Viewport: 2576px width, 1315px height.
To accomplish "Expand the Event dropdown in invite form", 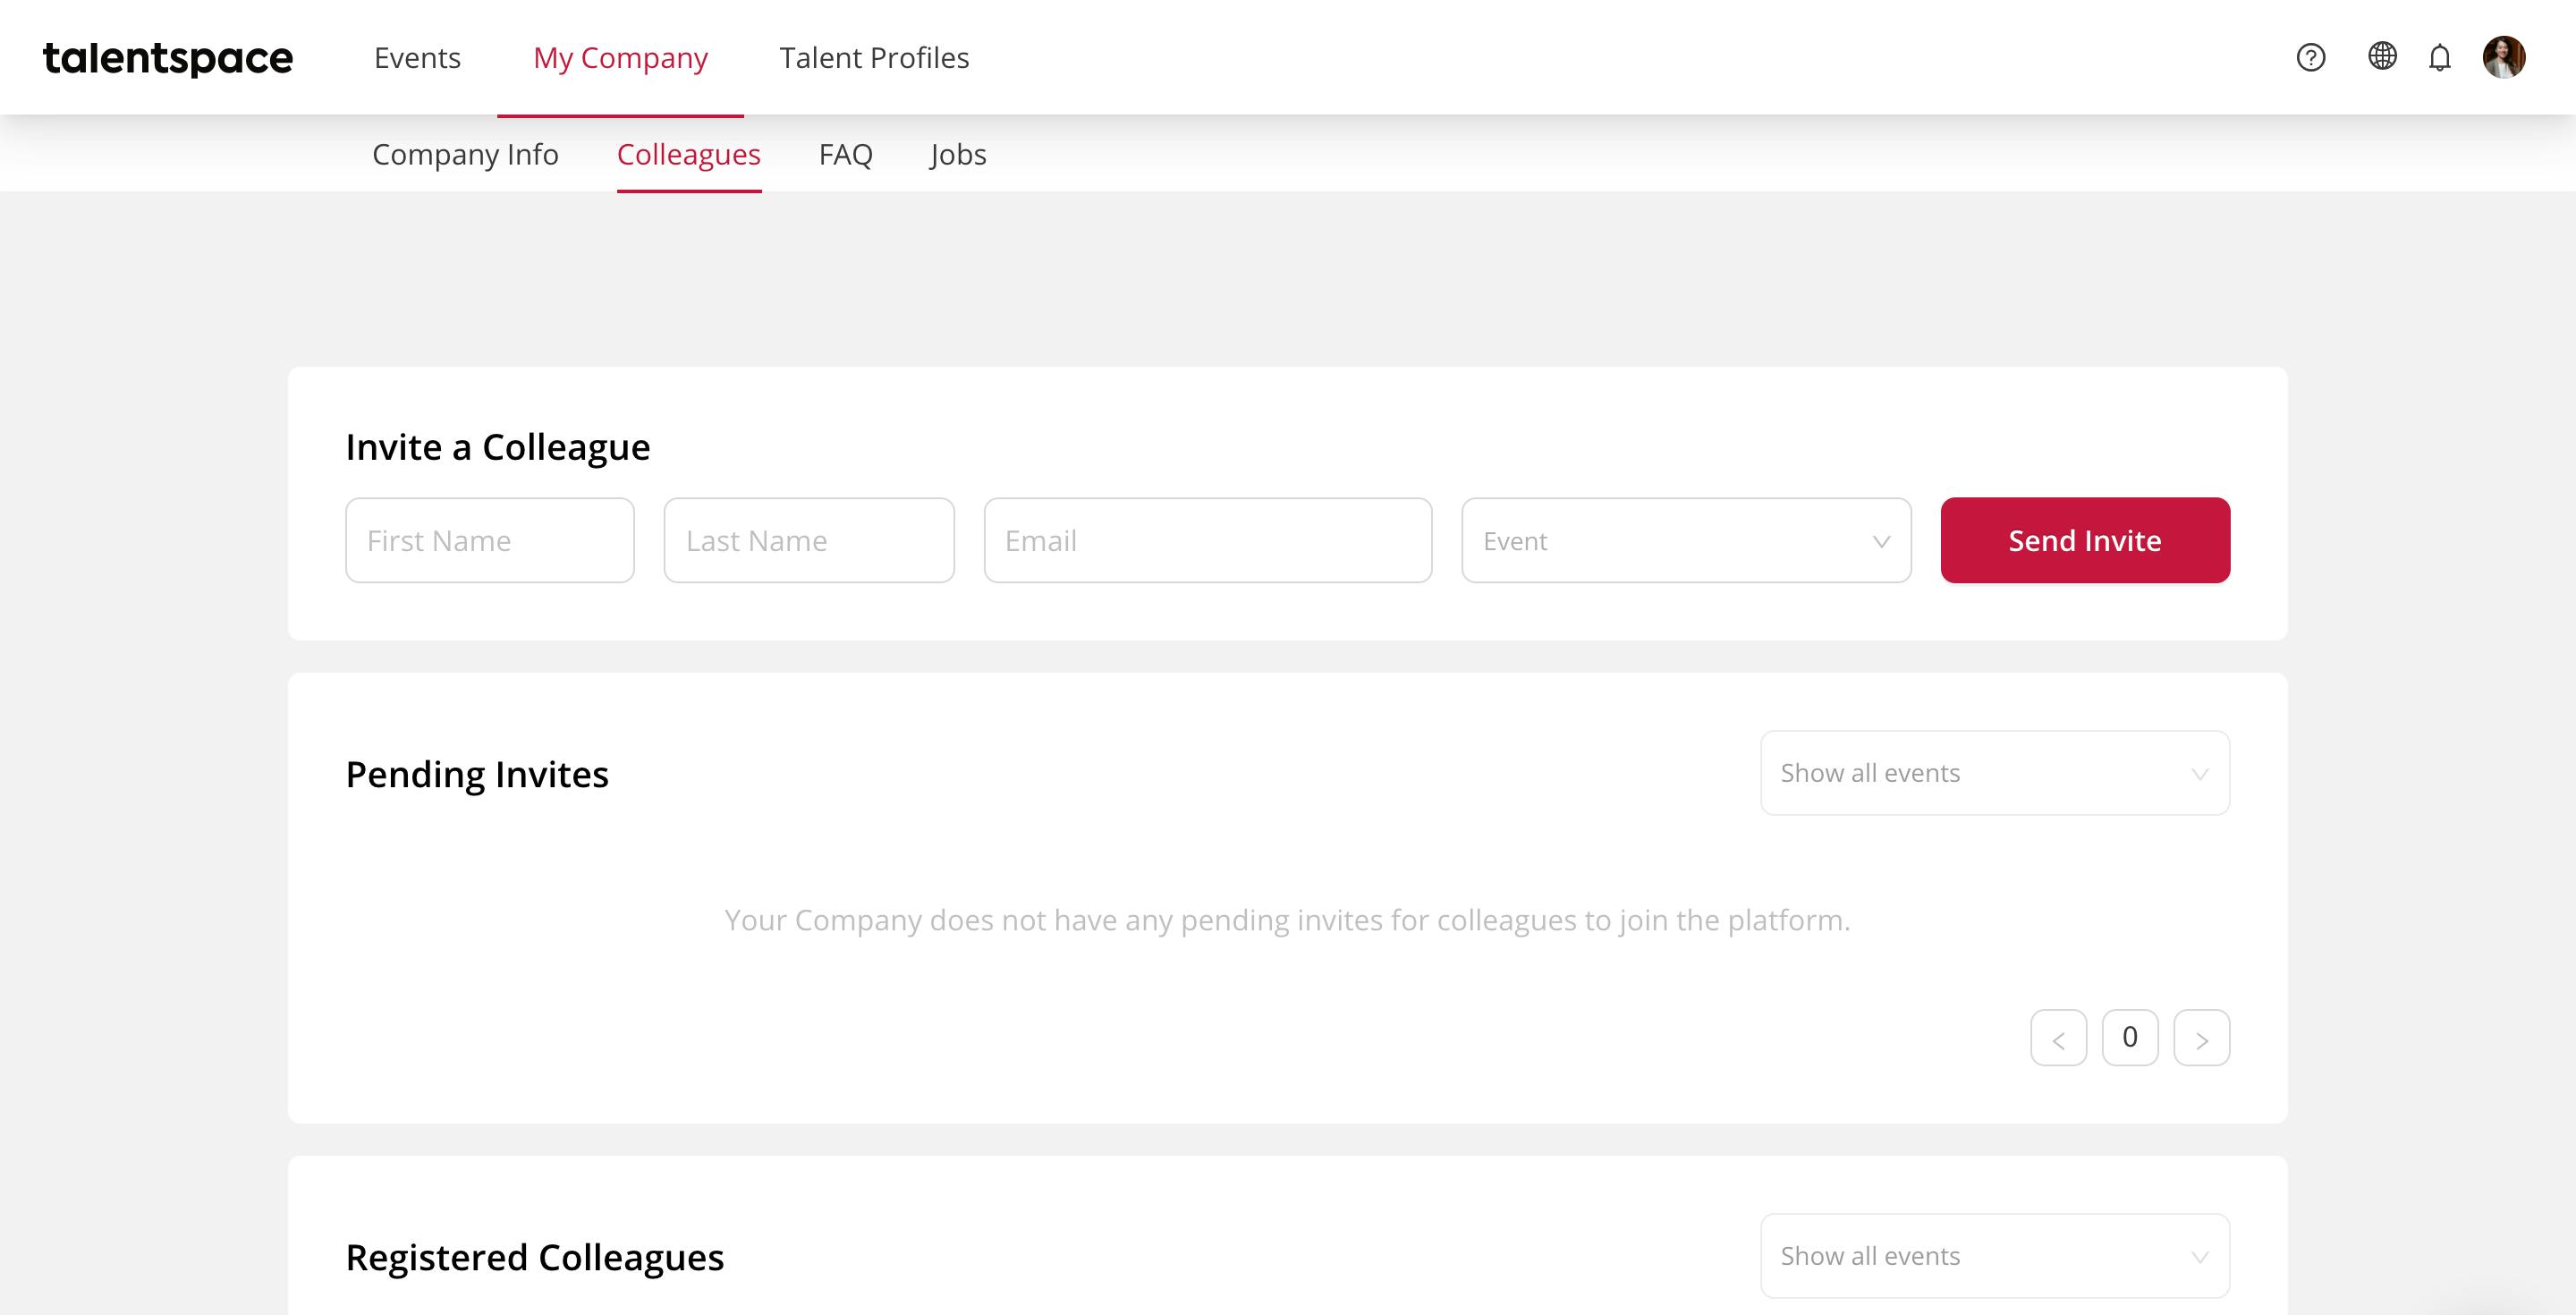I will point(1686,540).
